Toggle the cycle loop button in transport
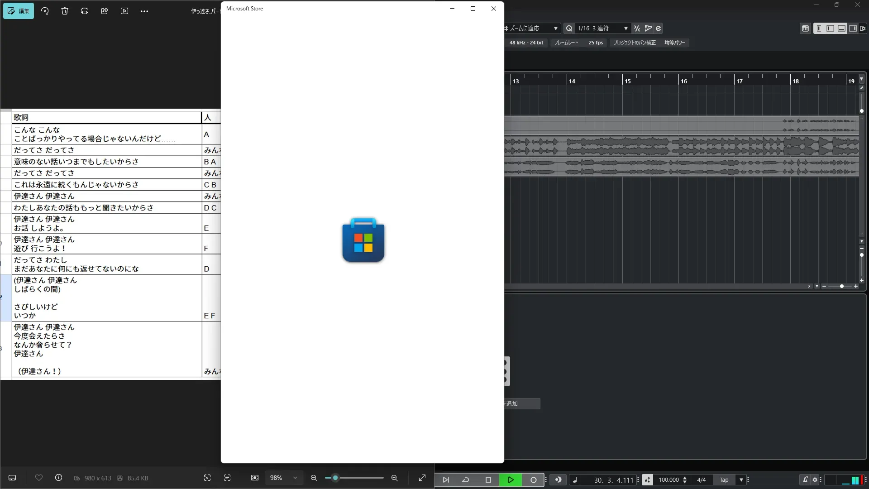The width and height of the screenshot is (869, 489). coord(465,480)
